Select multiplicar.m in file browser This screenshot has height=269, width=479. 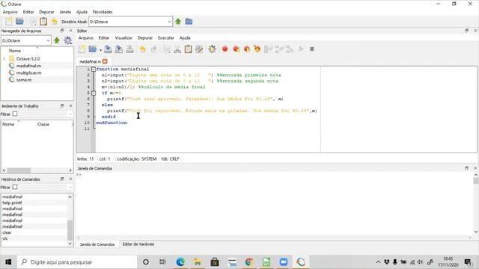28,72
